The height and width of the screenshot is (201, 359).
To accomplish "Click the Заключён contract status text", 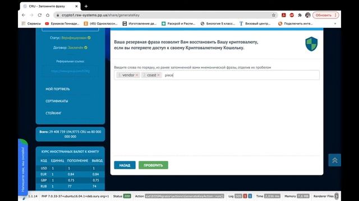I will click(76, 47).
